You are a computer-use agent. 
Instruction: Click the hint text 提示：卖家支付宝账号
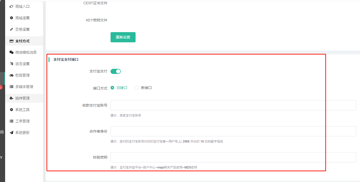(x=126, y=115)
